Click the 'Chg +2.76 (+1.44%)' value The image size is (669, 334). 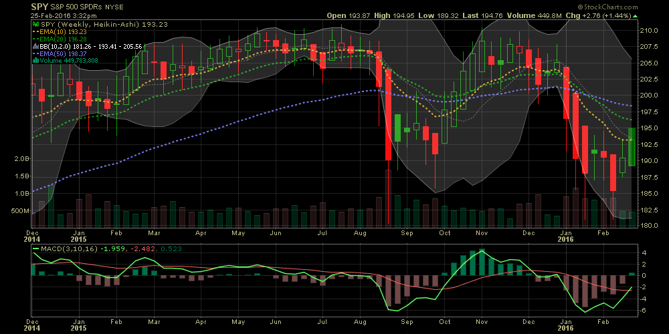[599, 16]
